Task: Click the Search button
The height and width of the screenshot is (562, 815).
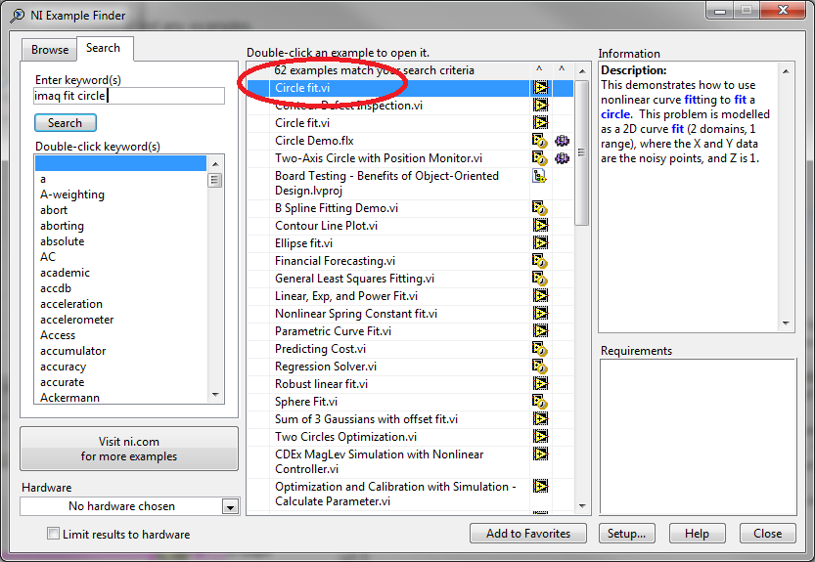Action: click(x=66, y=123)
